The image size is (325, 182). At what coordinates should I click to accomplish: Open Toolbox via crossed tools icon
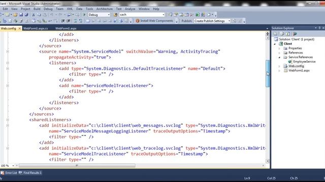tap(192, 15)
